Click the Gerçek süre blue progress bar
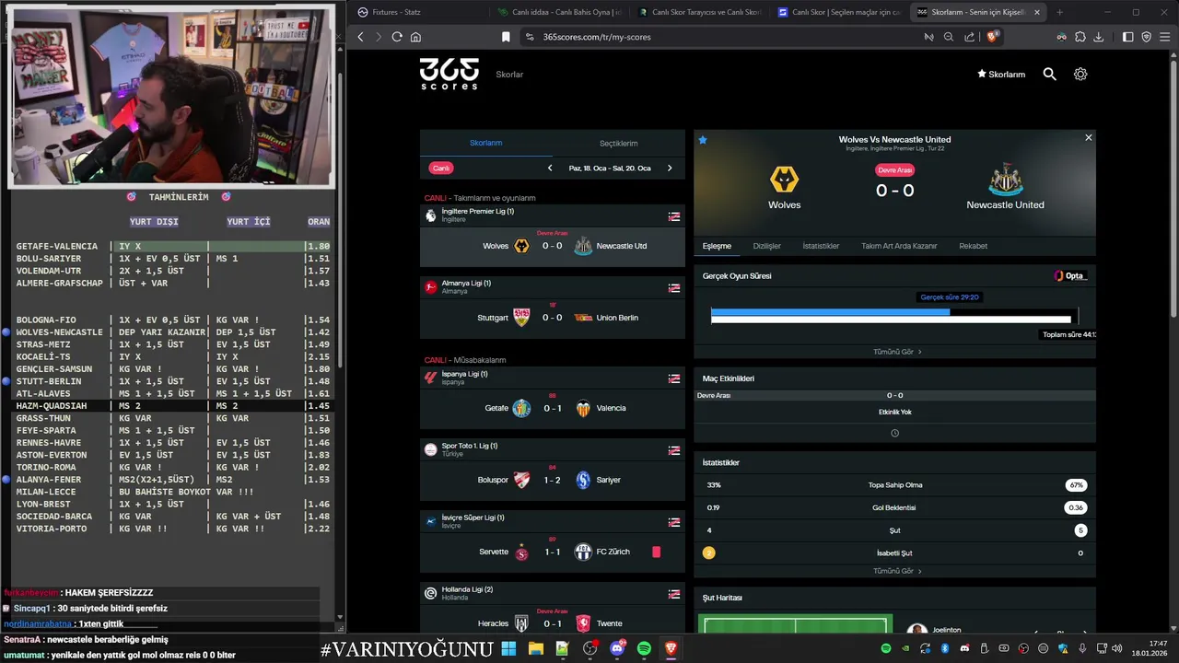Image resolution: width=1179 pixels, height=663 pixels. (830, 312)
